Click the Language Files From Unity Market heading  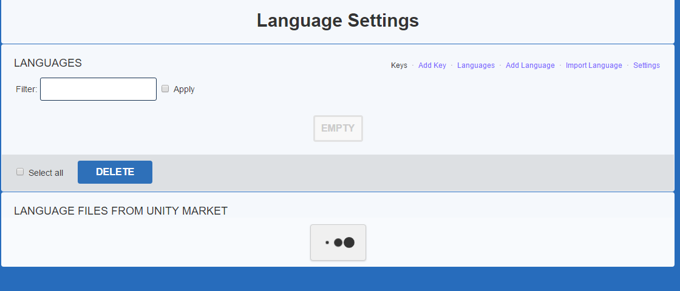pyautogui.click(x=121, y=211)
